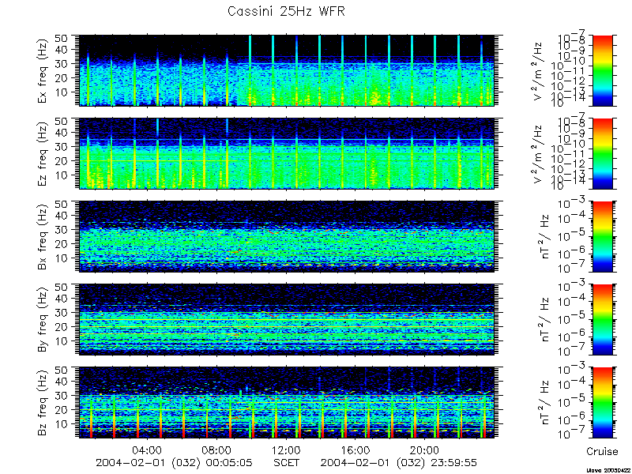Click the SCET axis label
Screen dimensions: 632x474
(286, 462)
